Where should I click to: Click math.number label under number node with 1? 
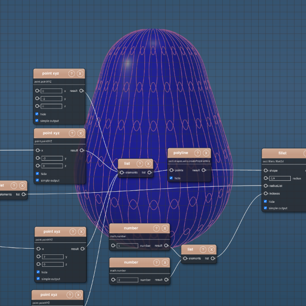(x=118, y=236)
